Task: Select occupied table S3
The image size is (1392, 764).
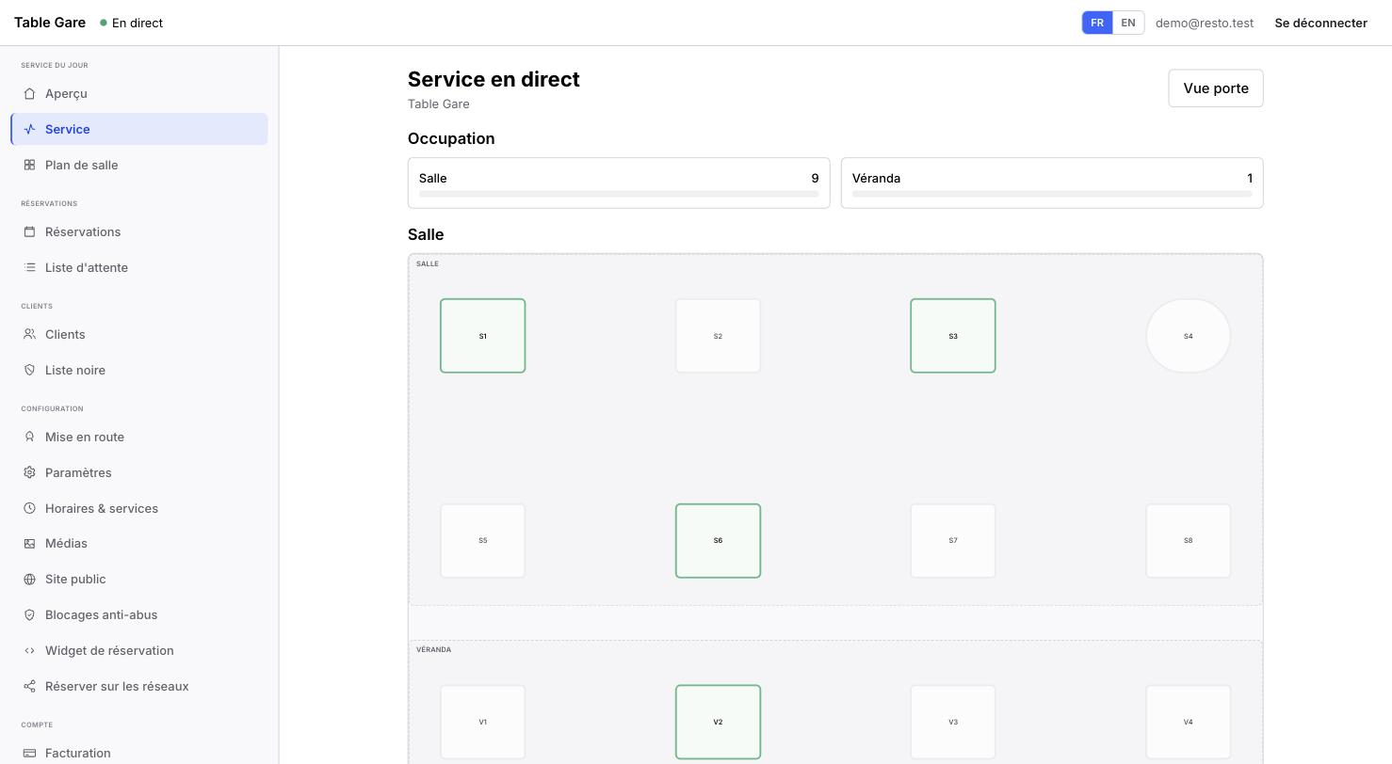Action: click(953, 336)
